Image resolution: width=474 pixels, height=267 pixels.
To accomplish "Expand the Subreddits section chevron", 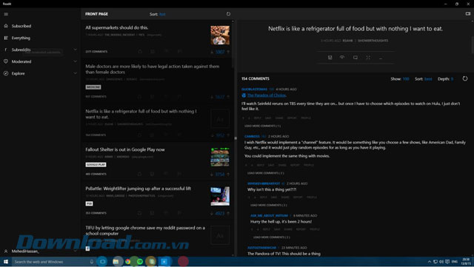I will point(76,50).
